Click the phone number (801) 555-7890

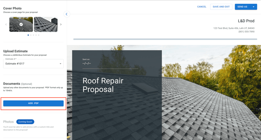[246, 32]
